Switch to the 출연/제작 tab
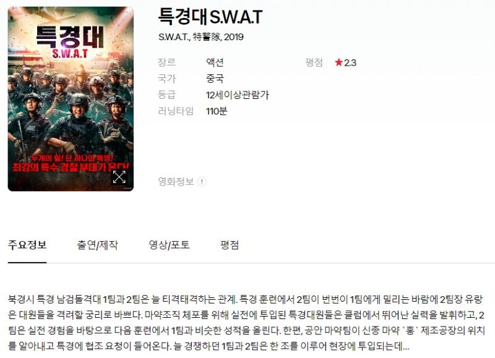 point(97,245)
